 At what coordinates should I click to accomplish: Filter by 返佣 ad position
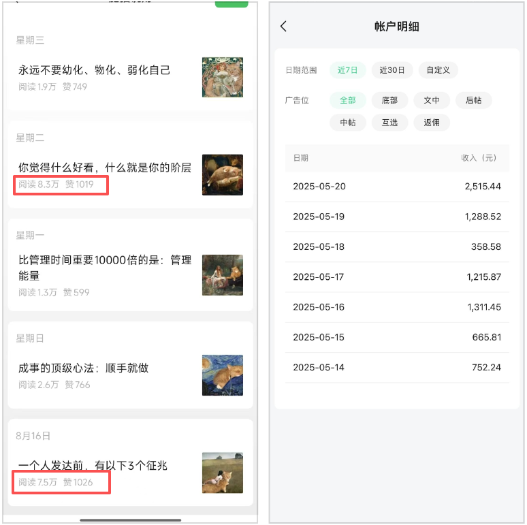tap(432, 123)
